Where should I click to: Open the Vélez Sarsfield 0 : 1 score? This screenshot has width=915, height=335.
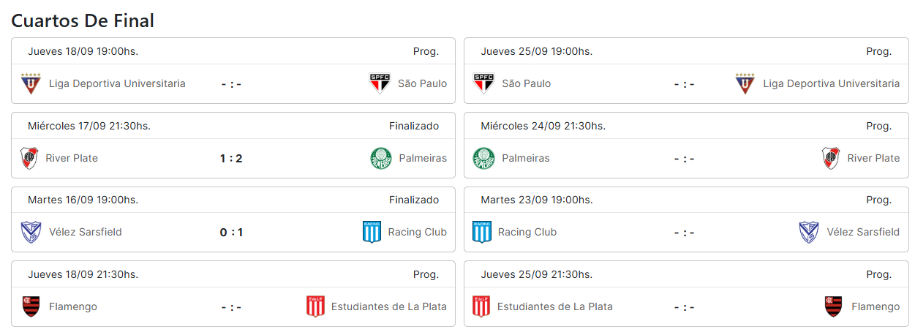[231, 233]
